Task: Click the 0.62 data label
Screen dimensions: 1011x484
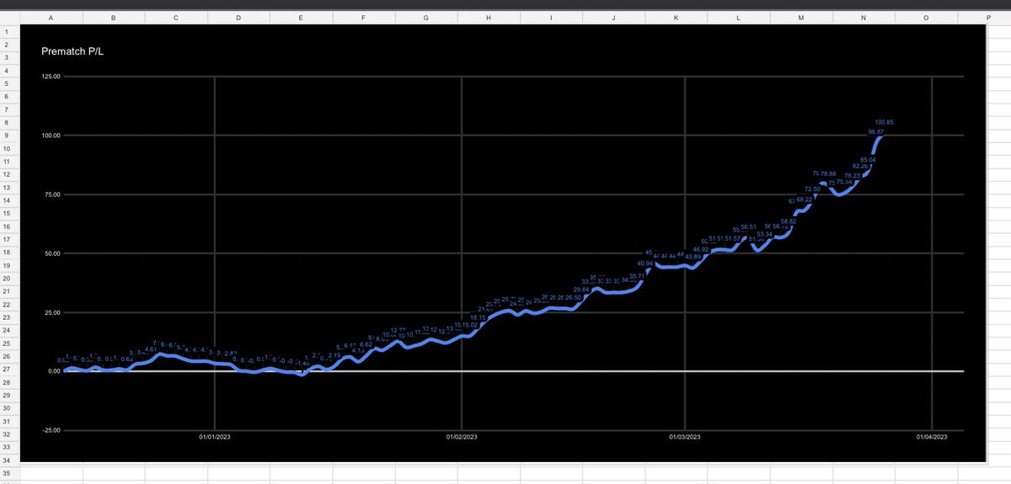Action: [127, 359]
